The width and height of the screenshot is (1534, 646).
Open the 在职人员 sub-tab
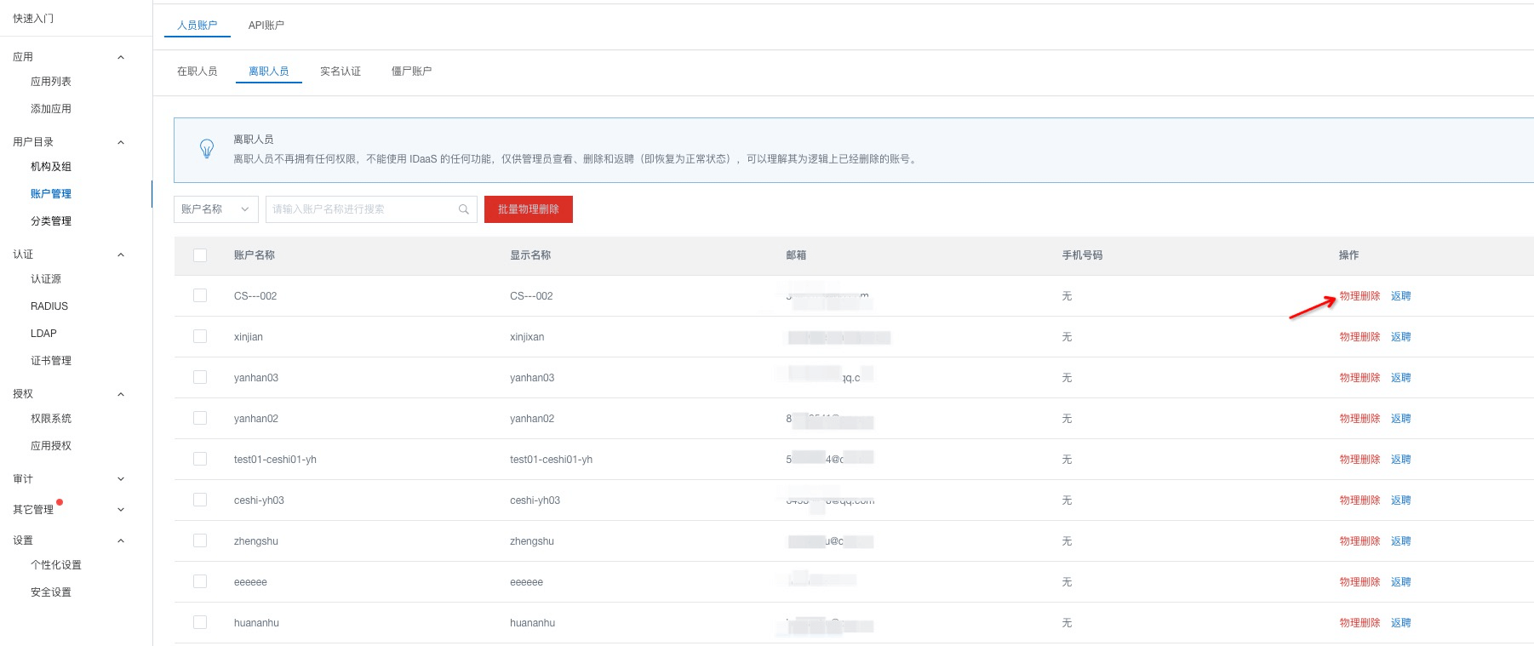197,71
